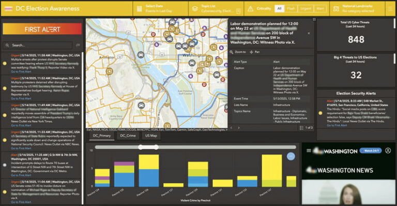The width and height of the screenshot is (397, 206).
Task: Open the user profile icon in the news widget
Action: [x=388, y=151]
